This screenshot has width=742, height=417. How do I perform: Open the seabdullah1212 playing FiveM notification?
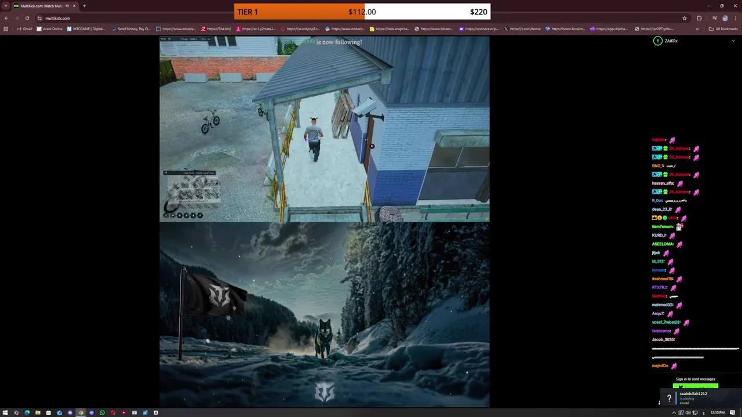tap(701, 398)
